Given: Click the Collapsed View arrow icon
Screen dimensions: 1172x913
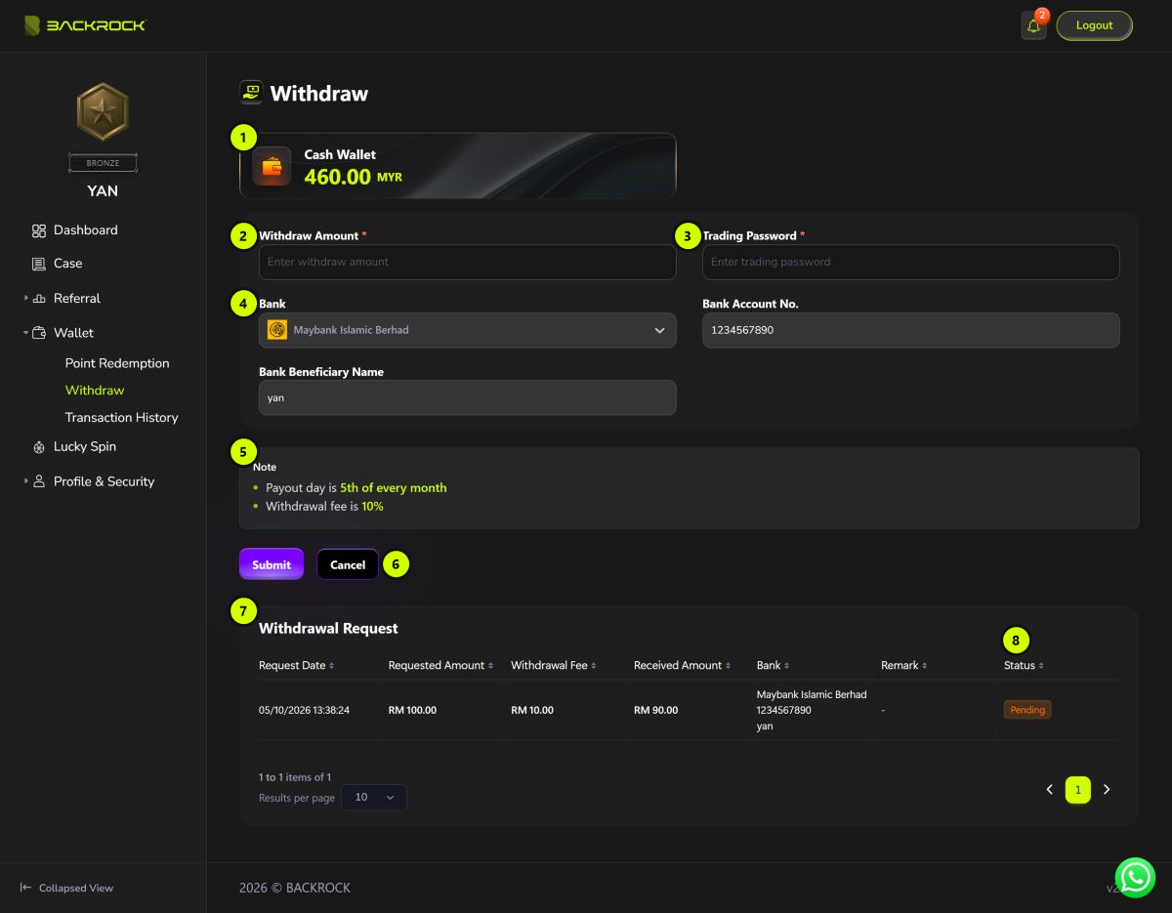Looking at the screenshot, I should tap(26, 888).
